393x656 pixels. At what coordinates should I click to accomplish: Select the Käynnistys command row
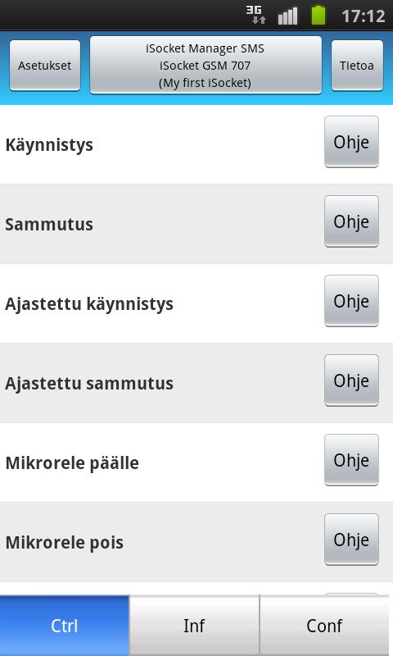point(196,144)
